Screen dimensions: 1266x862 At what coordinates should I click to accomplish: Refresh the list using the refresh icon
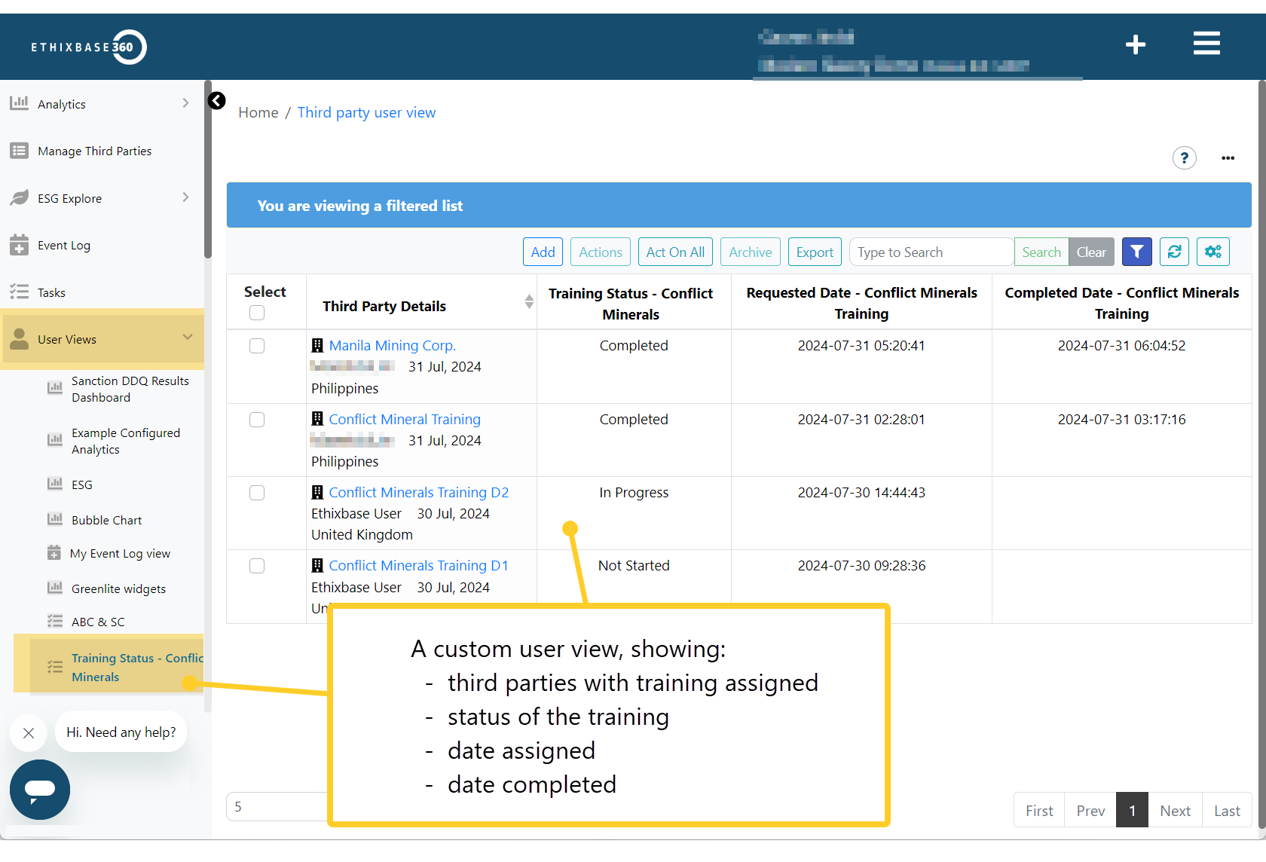pyautogui.click(x=1173, y=252)
